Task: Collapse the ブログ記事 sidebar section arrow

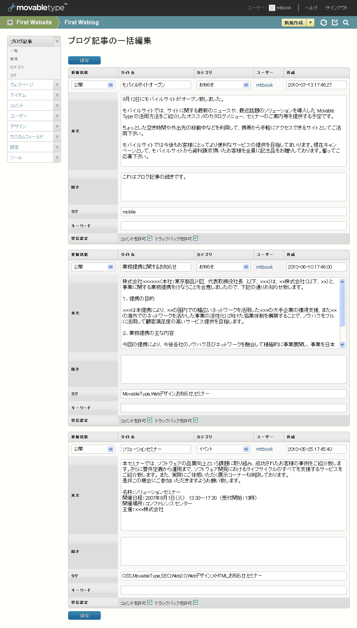Action: click(x=57, y=42)
